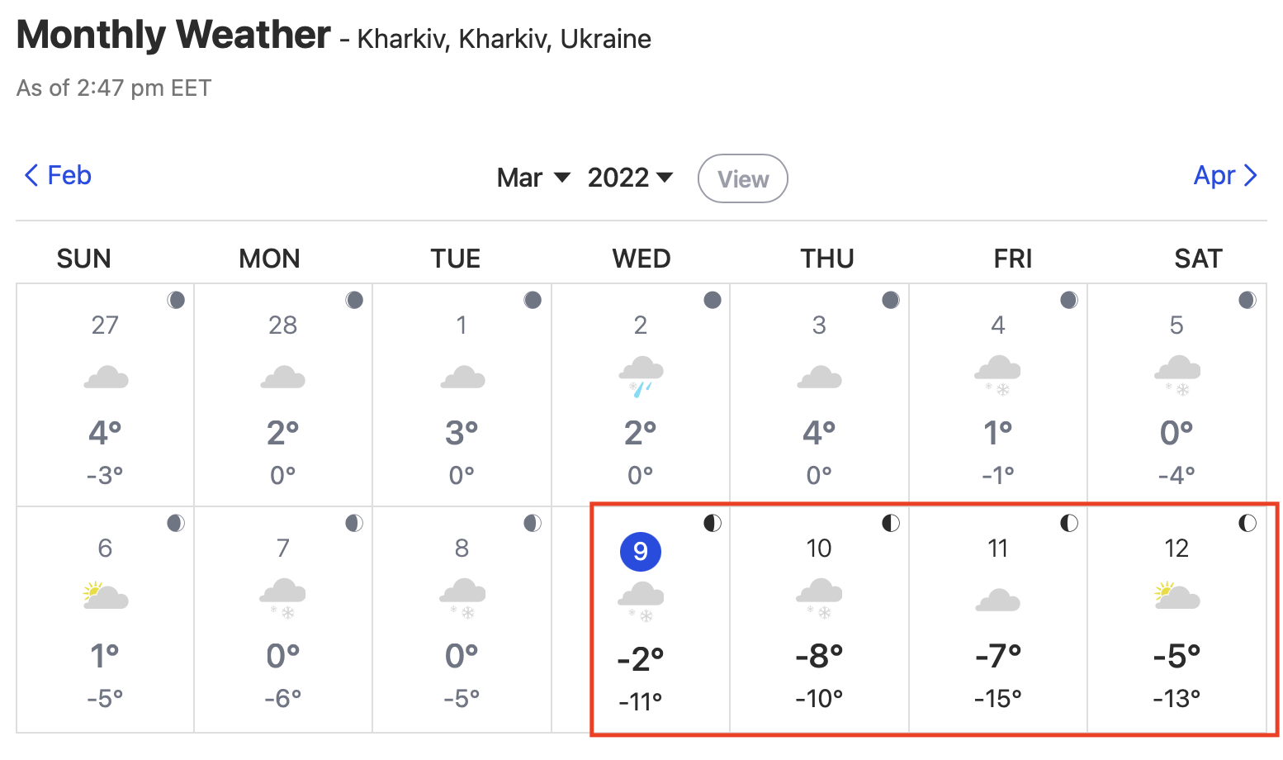The height and width of the screenshot is (760, 1283).
Task: Select February 28 in the calendar
Action: [283, 395]
